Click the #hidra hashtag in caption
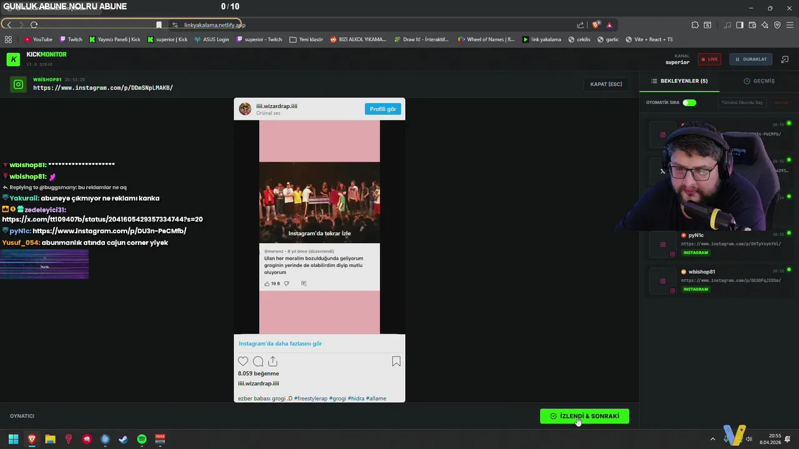 356,398
